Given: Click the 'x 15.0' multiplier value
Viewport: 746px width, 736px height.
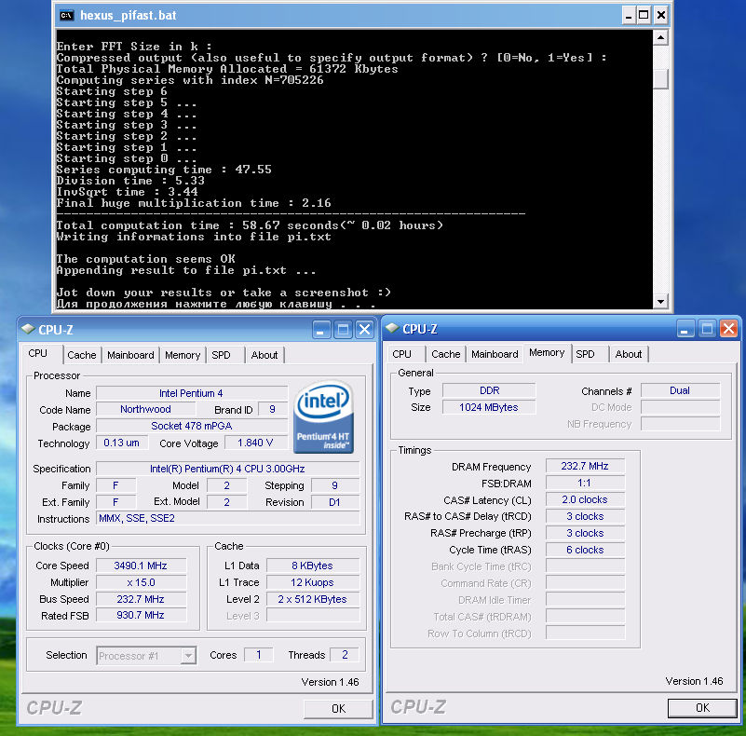Looking at the screenshot, I should [x=141, y=582].
